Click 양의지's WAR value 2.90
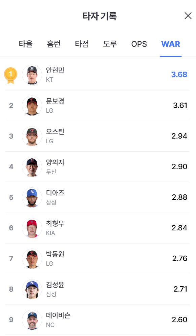This screenshot has height=336, width=196. tap(179, 166)
